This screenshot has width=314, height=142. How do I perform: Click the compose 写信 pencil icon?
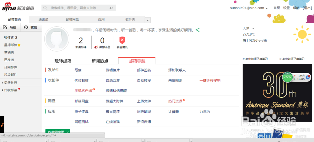5,27
